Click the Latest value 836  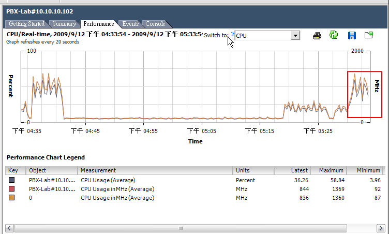pyautogui.click(x=304, y=198)
